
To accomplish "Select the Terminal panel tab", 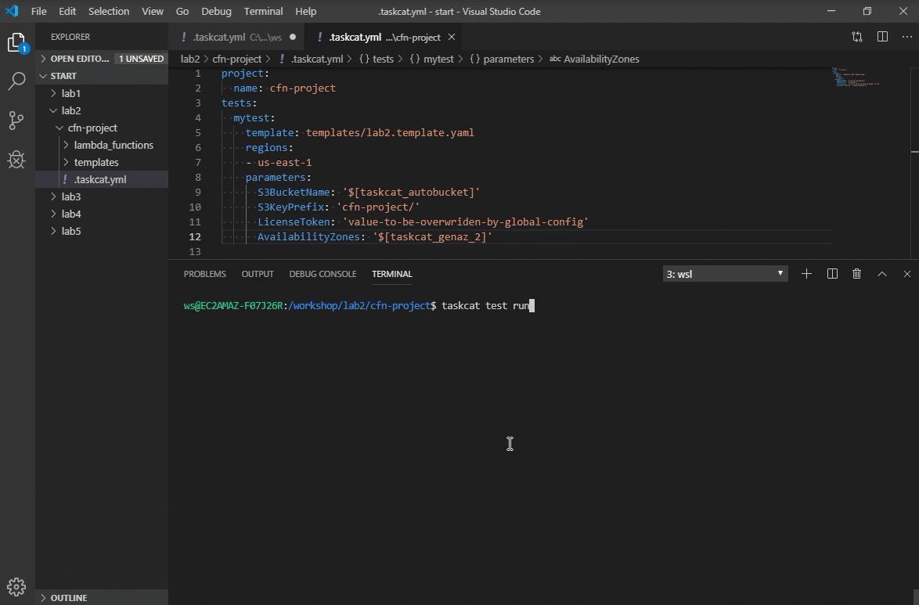I will 392,274.
